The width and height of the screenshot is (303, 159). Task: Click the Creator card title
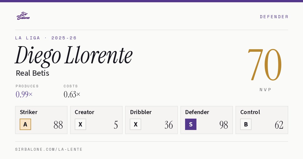pyautogui.click(x=84, y=112)
